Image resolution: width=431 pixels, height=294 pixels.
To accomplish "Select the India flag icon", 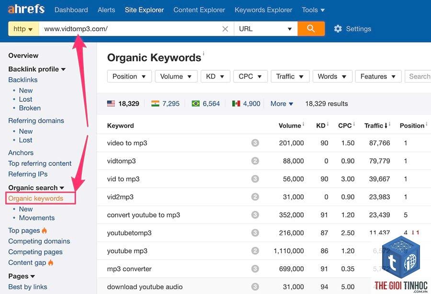I will coord(155,103).
